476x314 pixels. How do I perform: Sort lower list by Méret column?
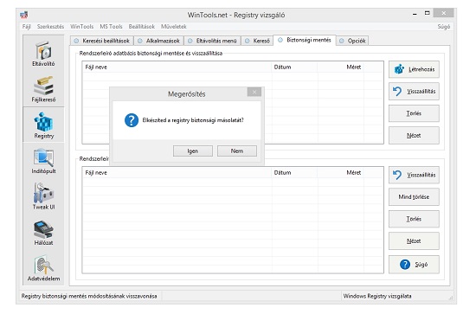click(340, 173)
